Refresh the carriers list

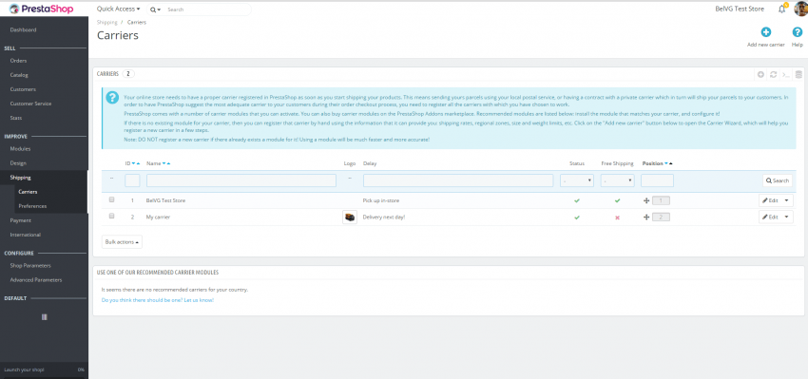click(773, 75)
